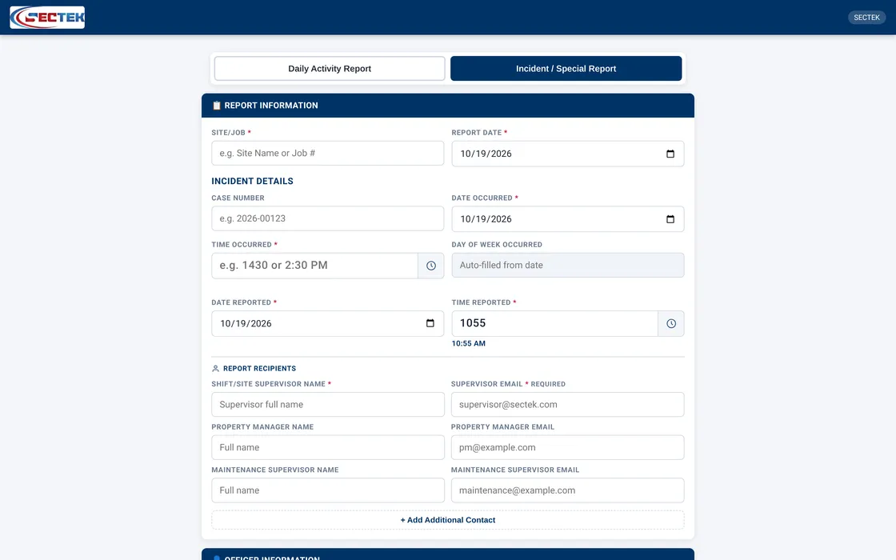This screenshot has width=896, height=560.
Task: Click the INCIDENT DETAILS heading
Action: (252, 181)
